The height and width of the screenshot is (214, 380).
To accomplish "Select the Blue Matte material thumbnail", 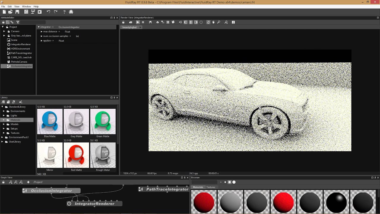I will pos(50,121).
